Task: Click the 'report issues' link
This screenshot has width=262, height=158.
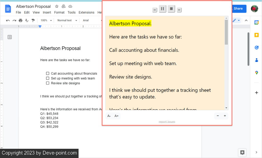Action: pyautogui.click(x=167, y=122)
